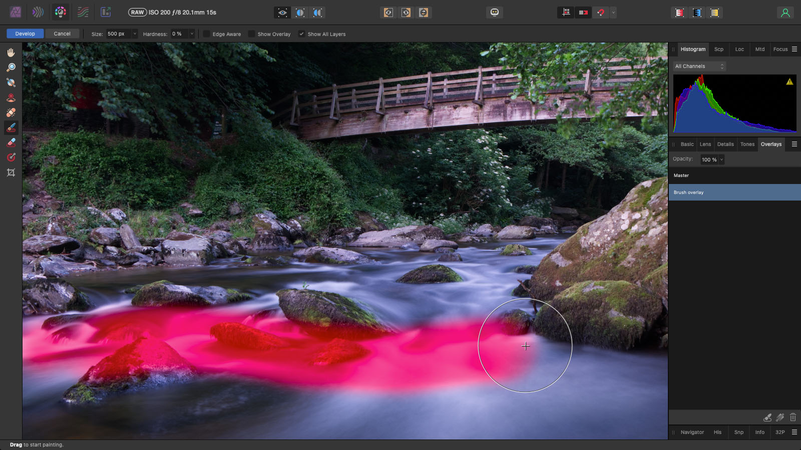Select the Red Eye Removal tool
Image resolution: width=801 pixels, height=450 pixels.
pos(11,97)
